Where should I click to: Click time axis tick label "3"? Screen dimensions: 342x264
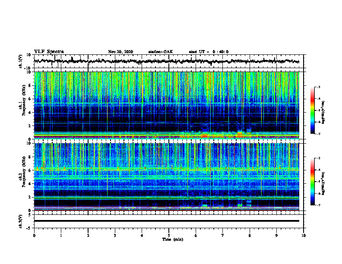click(x=115, y=236)
